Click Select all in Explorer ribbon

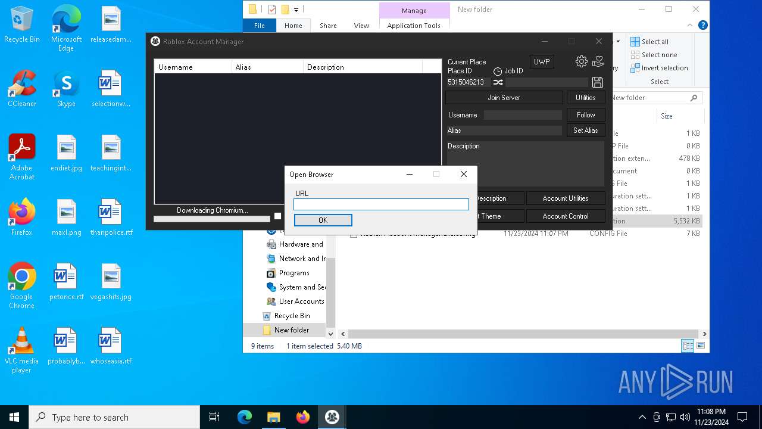click(649, 42)
